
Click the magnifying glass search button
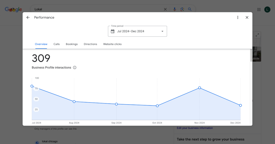click(190, 9)
